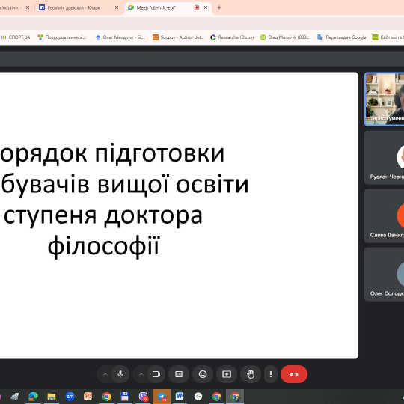Select Тарас Гуменюк's video tile
404x404 pixels.
tap(385, 100)
